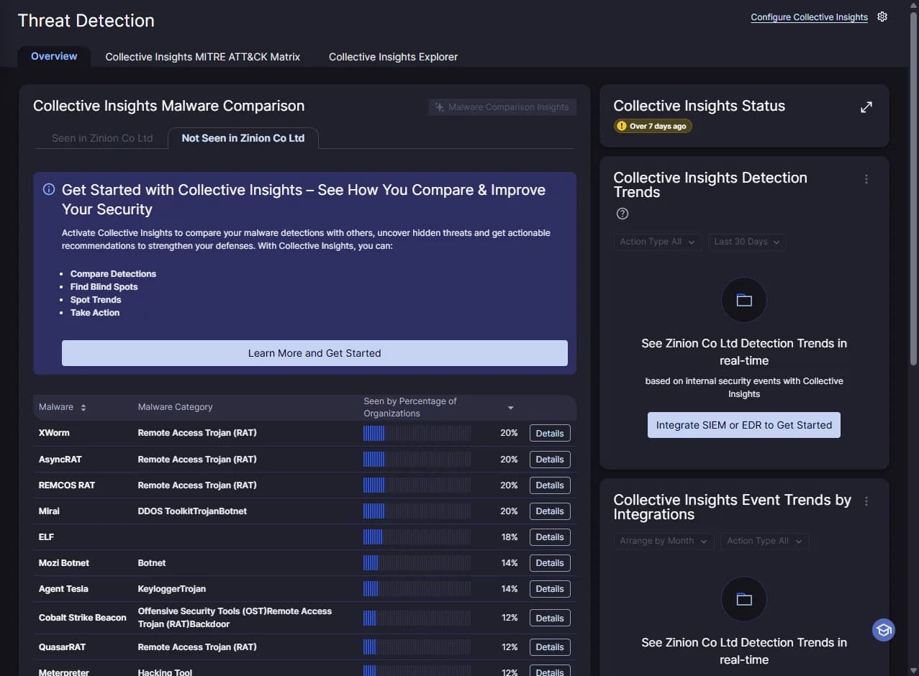
Task: Open Details for ELF
Action: 550,537
